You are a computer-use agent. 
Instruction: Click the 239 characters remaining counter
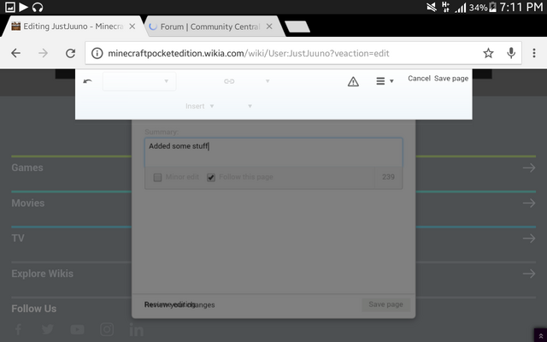point(388,177)
